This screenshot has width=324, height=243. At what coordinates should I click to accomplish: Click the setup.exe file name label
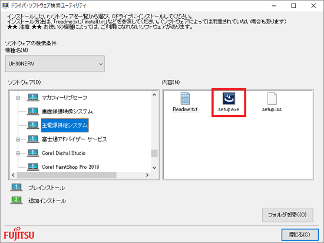229,109
